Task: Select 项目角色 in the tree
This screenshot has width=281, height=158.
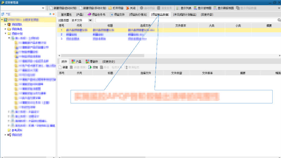Action: pos(17,29)
